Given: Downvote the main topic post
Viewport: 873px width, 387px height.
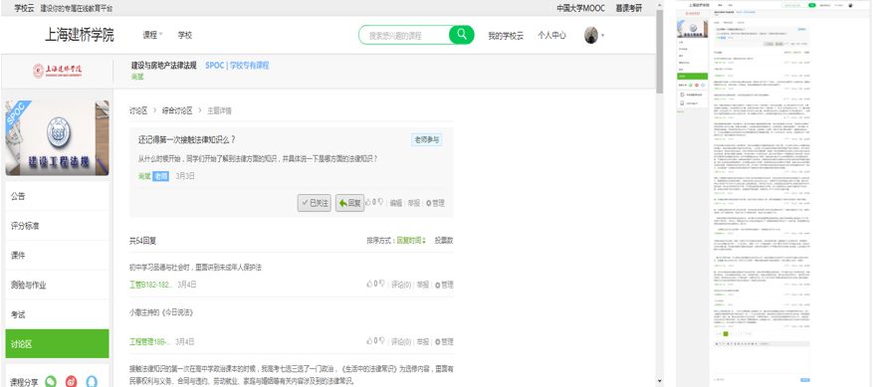Looking at the screenshot, I should click(381, 203).
